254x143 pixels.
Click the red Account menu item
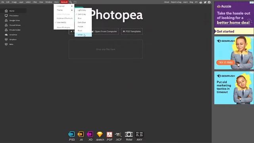pos(64,2)
